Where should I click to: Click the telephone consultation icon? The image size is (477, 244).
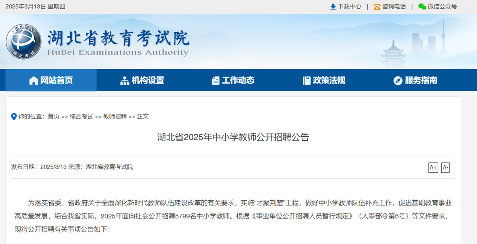377,7
